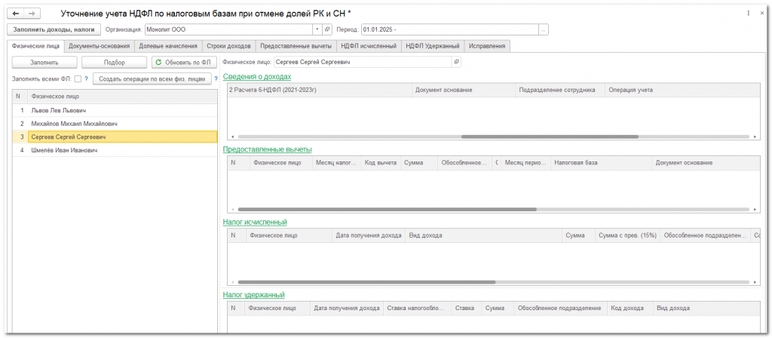
Task: Click the Обновить по ФЛ button
Action: (x=184, y=63)
